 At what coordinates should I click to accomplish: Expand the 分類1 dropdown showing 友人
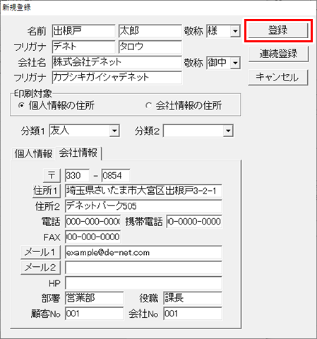[114, 131]
